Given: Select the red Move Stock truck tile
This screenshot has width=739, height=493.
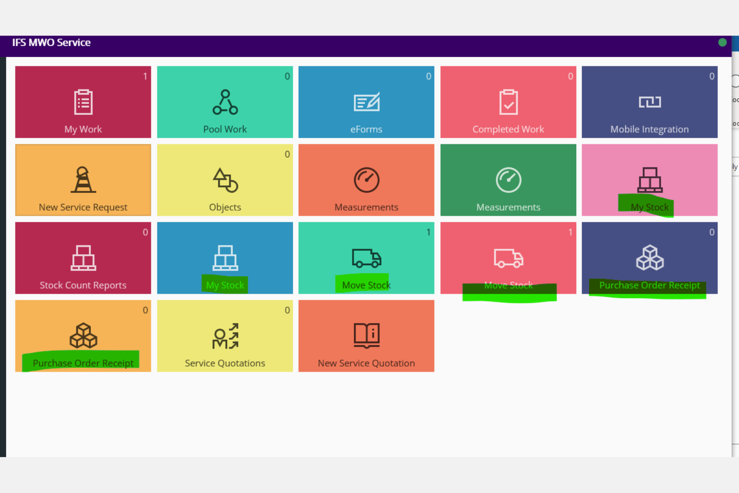Looking at the screenshot, I should 508,258.
